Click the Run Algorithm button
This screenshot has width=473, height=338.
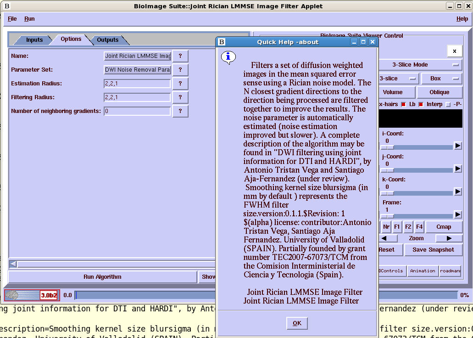coord(102,277)
